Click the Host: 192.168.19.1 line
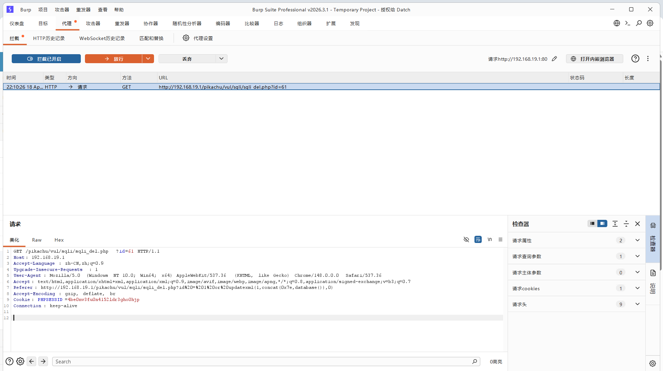This screenshot has width=663, height=371. pyautogui.click(x=39, y=257)
